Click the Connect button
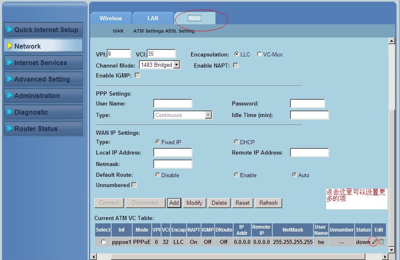Screen dimensions: 400x260 click(109, 203)
